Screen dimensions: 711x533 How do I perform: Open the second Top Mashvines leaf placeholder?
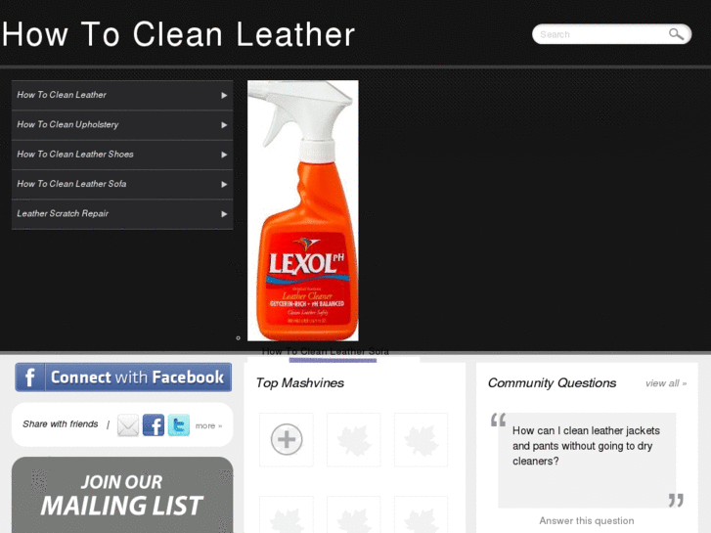354,439
